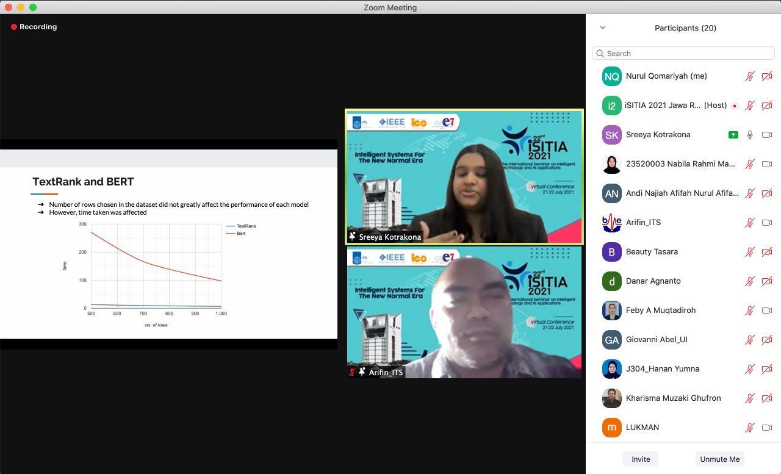This screenshot has height=474, width=781.
Task: Collapse the Participants panel with the chevron
Action: tap(603, 28)
